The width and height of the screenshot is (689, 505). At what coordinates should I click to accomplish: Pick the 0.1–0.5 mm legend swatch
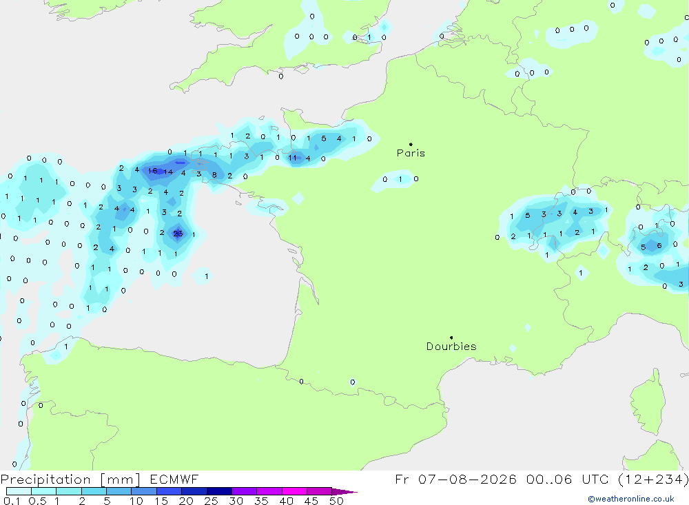pos(19,491)
